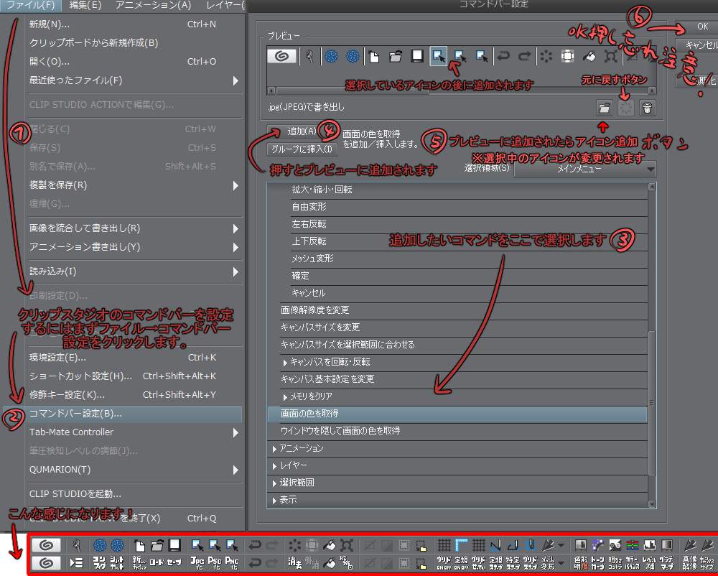
Task: Click the command list scroll-down arrow
Action: click(x=652, y=504)
